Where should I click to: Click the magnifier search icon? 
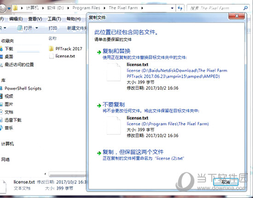click(246, 8)
